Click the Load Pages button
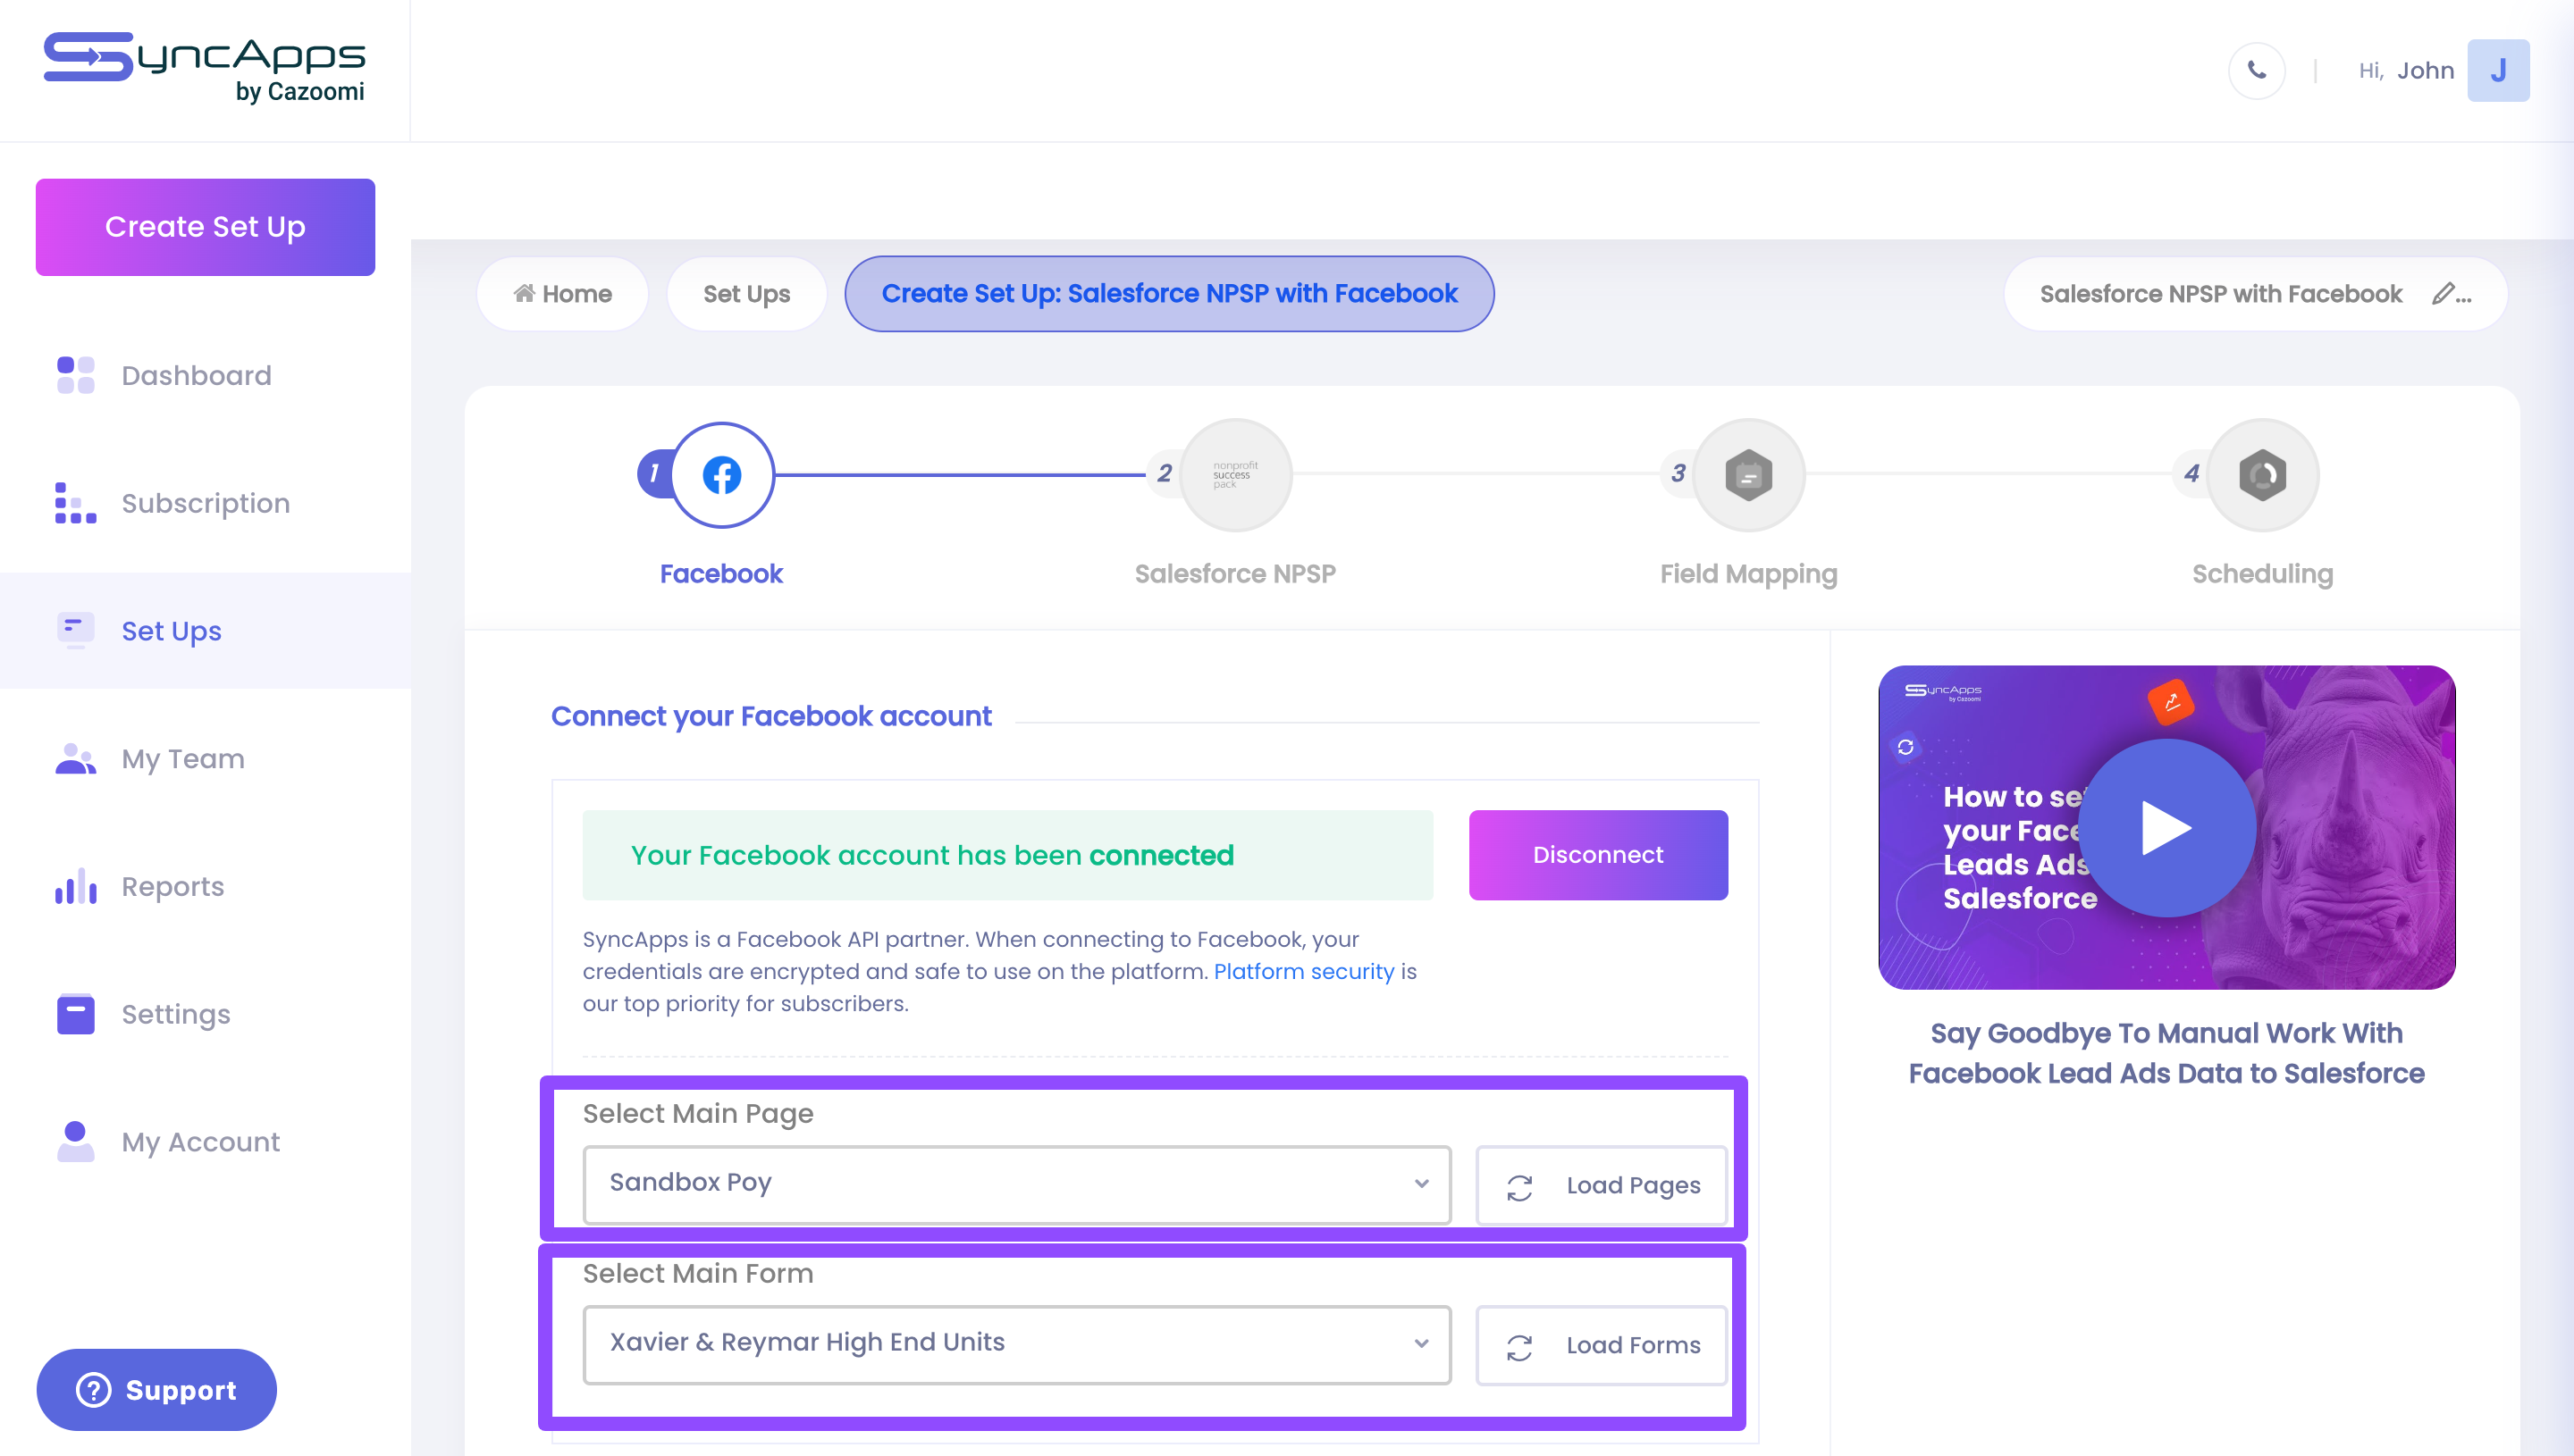The width and height of the screenshot is (2574, 1456). click(x=1602, y=1186)
